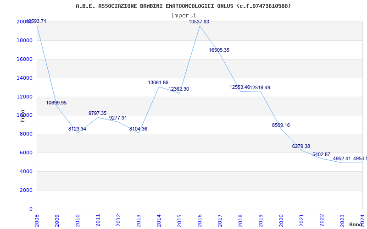Screen dimensions: 367x229
Task: Select the 10899.95 data label
Action: point(56,103)
